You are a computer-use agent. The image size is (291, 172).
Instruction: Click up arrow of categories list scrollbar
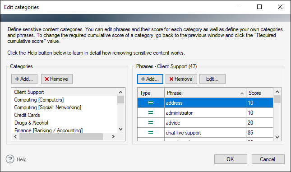click(120, 92)
